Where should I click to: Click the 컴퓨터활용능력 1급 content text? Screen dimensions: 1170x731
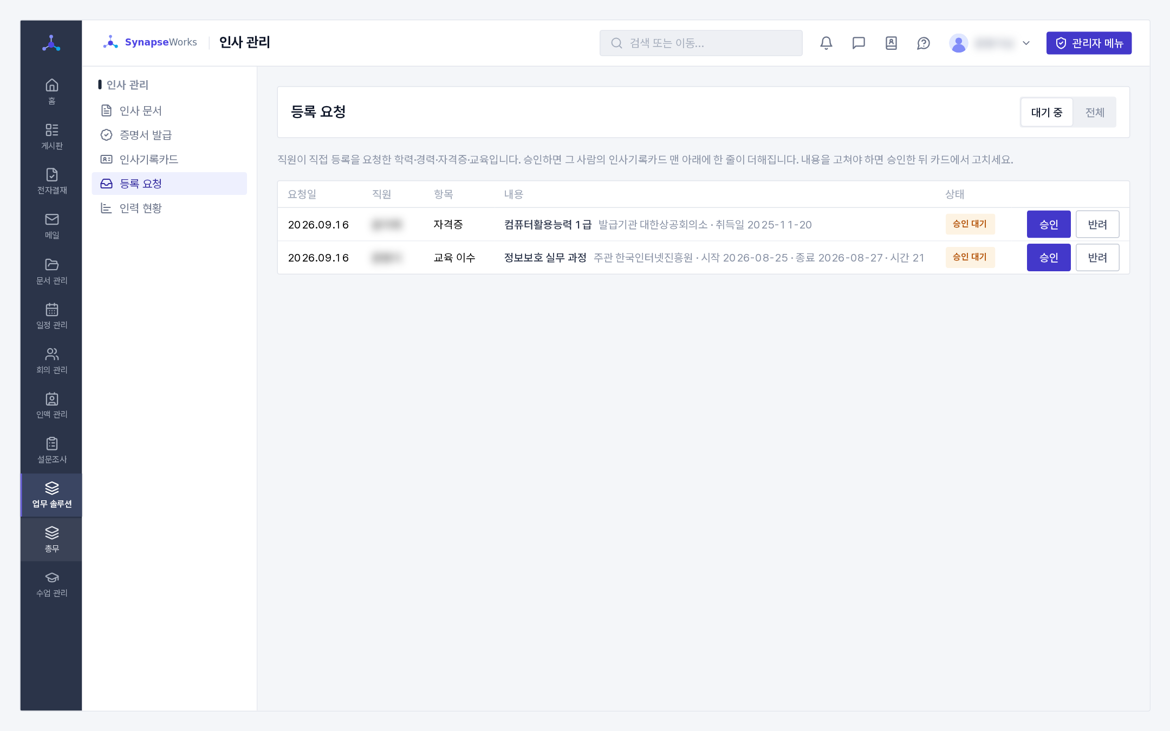[548, 225]
